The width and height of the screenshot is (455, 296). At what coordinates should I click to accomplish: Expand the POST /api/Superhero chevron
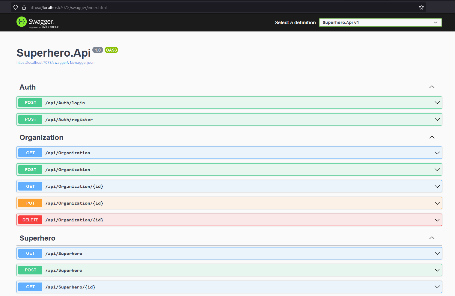click(437, 270)
